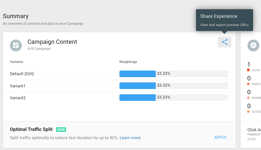261x150 pixels.
Task: Select the Default (Ctrl) variant row
Action: (x=119, y=74)
